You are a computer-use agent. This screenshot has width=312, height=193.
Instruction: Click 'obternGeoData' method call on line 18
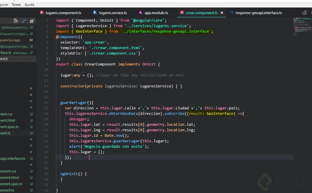[123, 114]
